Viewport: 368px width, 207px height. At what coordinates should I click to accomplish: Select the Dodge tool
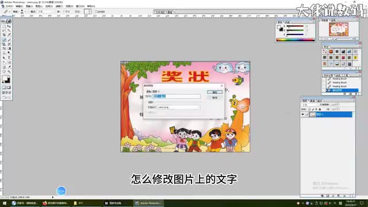[9, 52]
